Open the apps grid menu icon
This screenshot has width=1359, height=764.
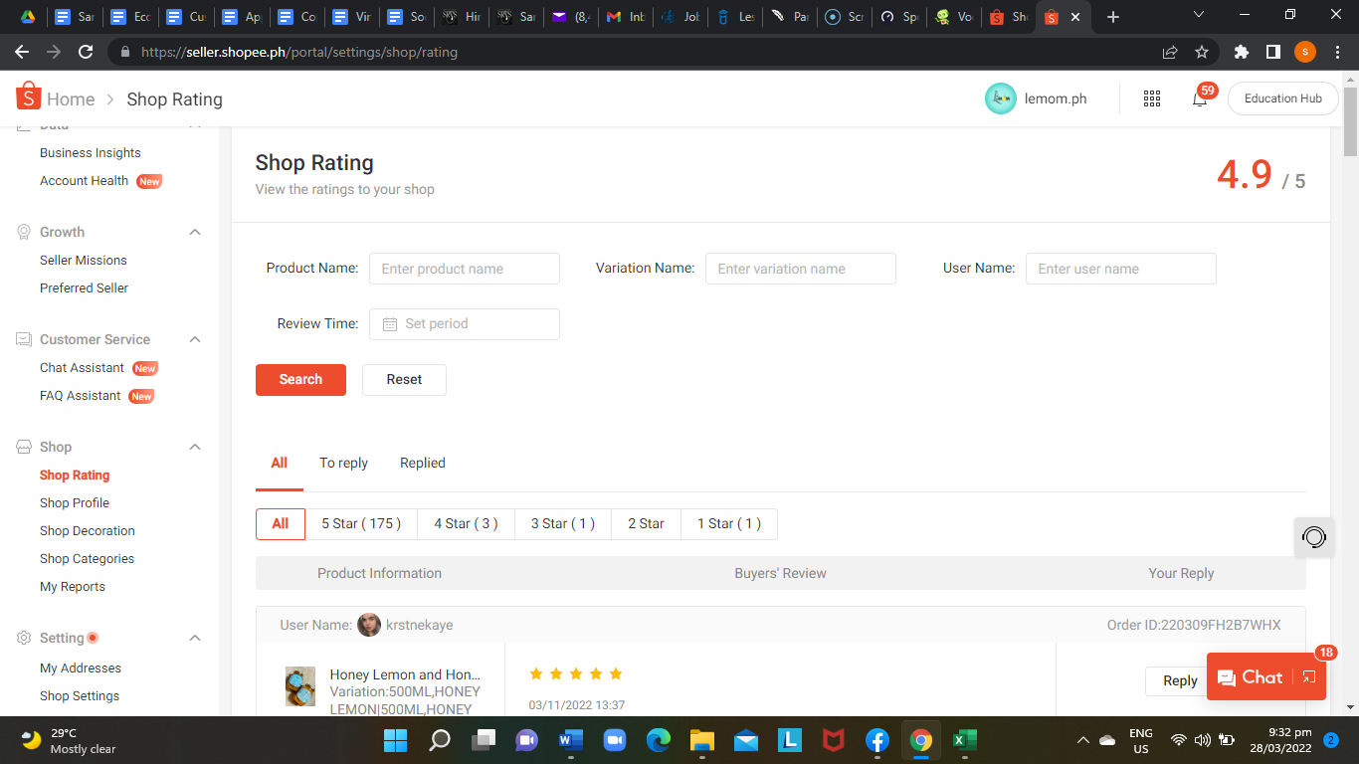click(x=1152, y=98)
